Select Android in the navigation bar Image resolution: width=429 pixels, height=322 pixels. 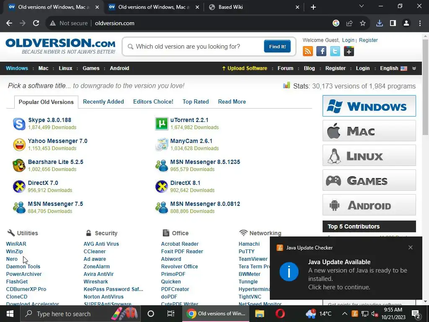119,68
